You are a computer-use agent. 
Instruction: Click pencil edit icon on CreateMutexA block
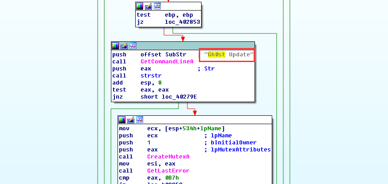click(131, 120)
